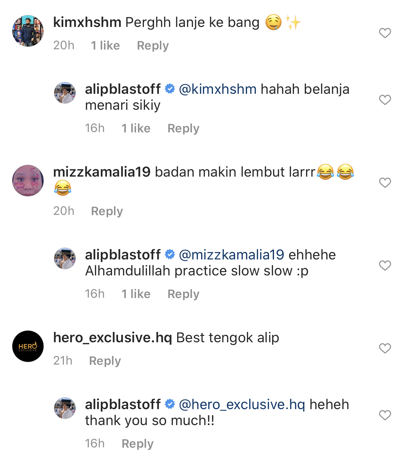Open the @kimxhshm mention link
The width and height of the screenshot is (413, 461).
coord(217,89)
